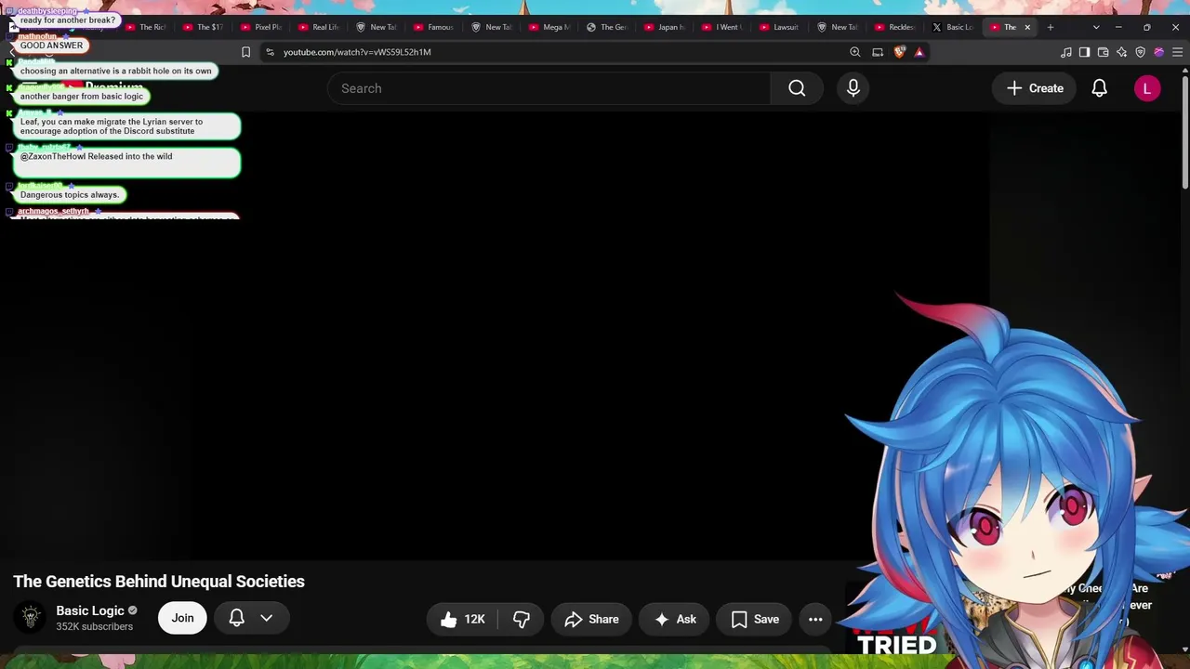Screen dimensions: 1190x669
Task: Open the YouTube notifications bell in the header
Action: pyautogui.click(x=1099, y=88)
